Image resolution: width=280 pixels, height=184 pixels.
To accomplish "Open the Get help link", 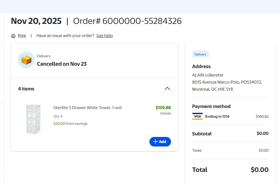I will pos(105,35).
